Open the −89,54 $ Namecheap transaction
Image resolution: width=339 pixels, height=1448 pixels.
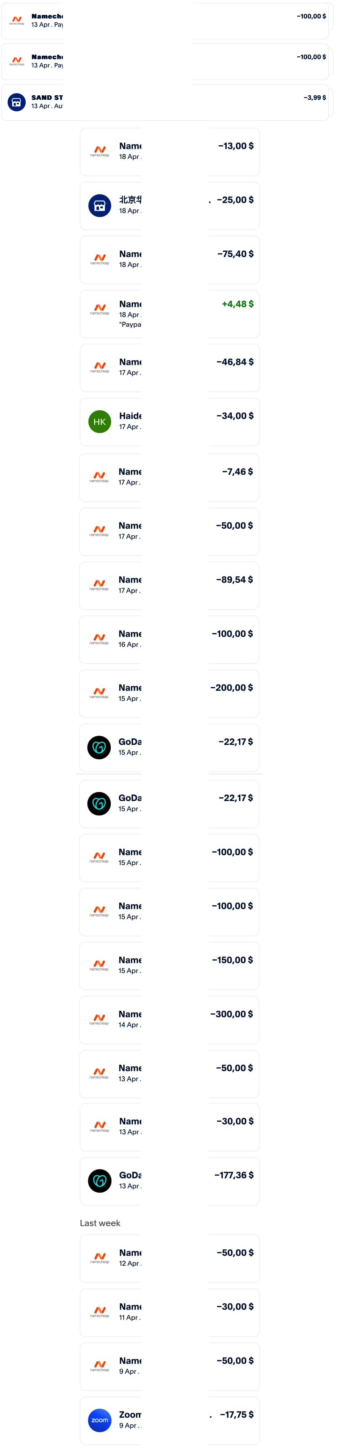169,586
